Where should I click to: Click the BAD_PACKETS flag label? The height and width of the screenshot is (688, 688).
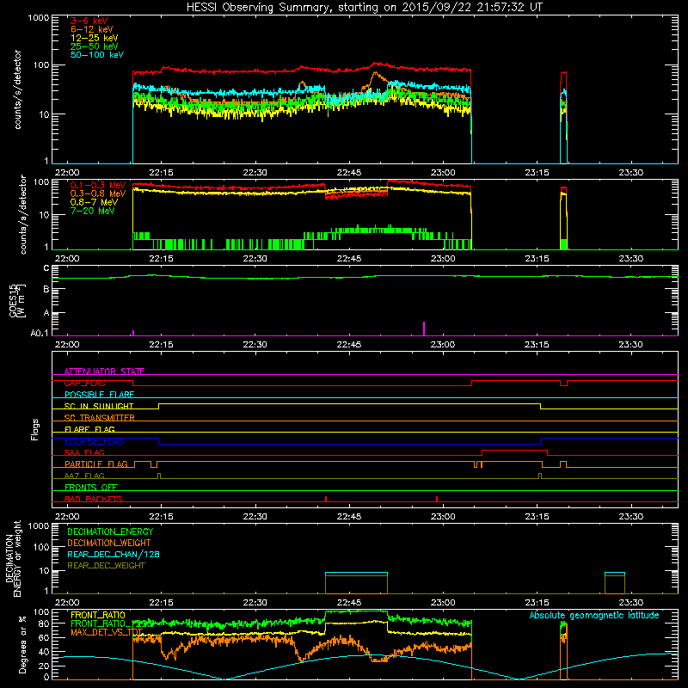click(94, 499)
